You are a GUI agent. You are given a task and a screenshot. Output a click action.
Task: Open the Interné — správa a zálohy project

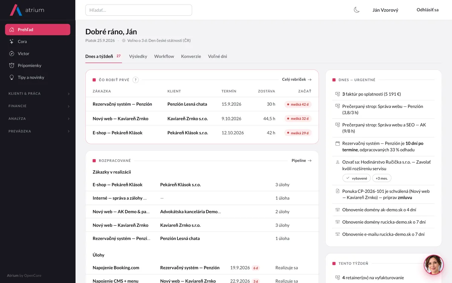202,198
